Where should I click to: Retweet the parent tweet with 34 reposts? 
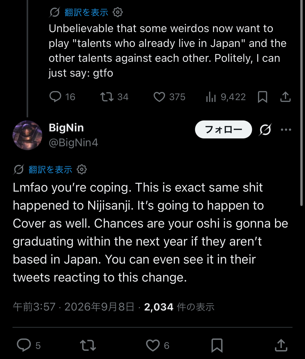pyautogui.click(x=107, y=97)
